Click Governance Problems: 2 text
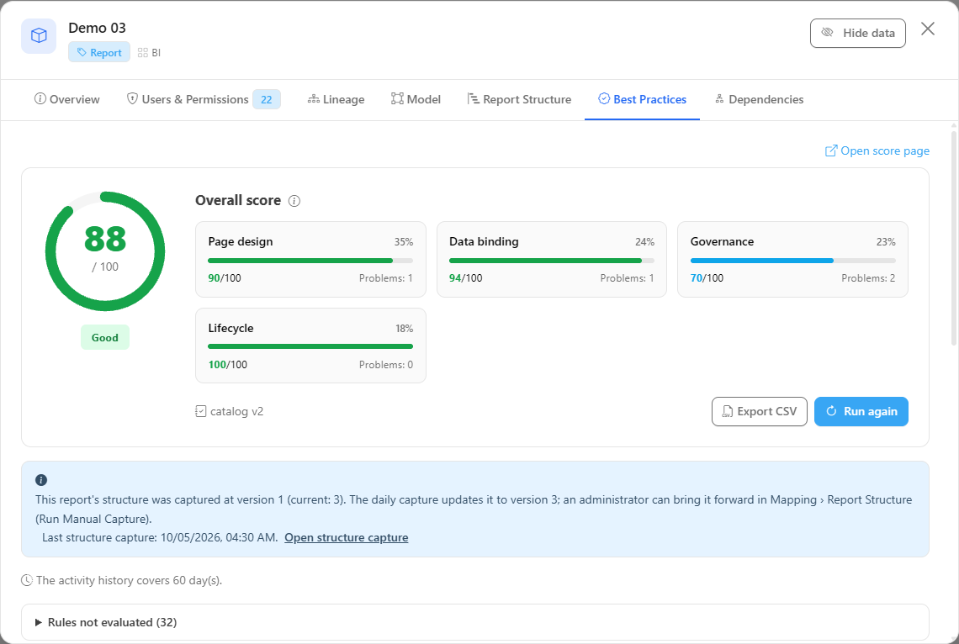This screenshot has width=959, height=644. tap(868, 278)
